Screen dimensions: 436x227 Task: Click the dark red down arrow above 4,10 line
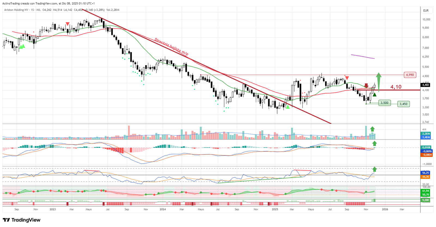tap(366, 86)
